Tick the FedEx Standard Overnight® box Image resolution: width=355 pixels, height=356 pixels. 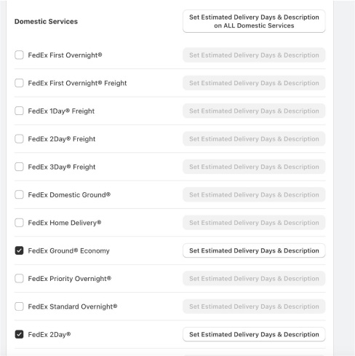[x=19, y=306]
